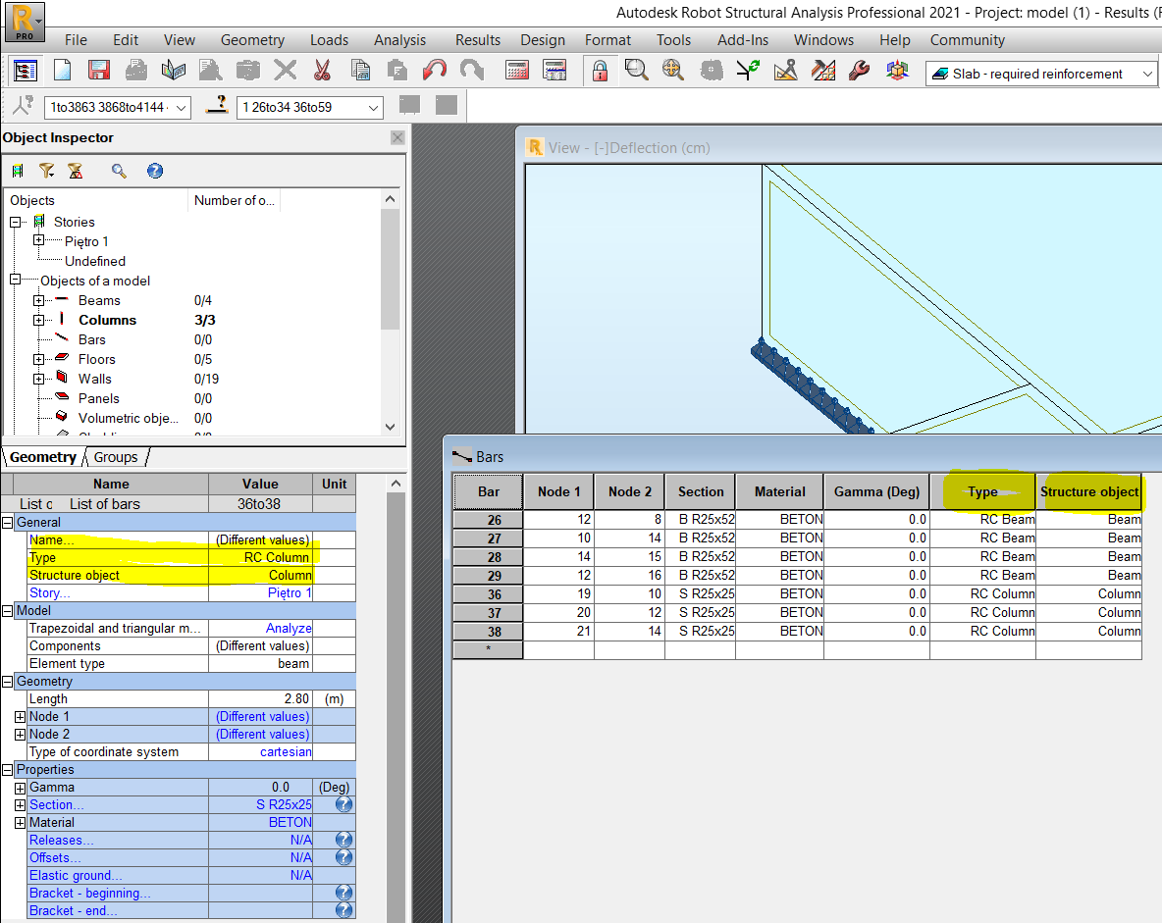
Task: Open the Job Preferences wrench icon
Action: coord(857,70)
